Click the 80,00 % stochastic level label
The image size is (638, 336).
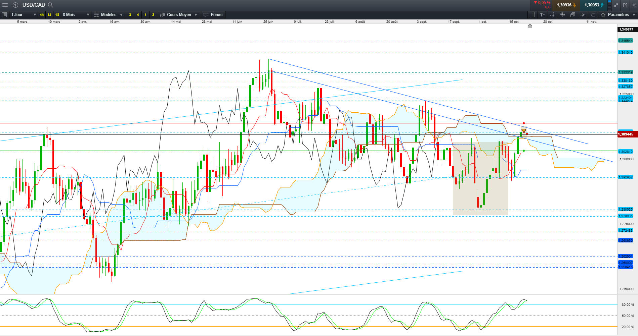coord(628,305)
